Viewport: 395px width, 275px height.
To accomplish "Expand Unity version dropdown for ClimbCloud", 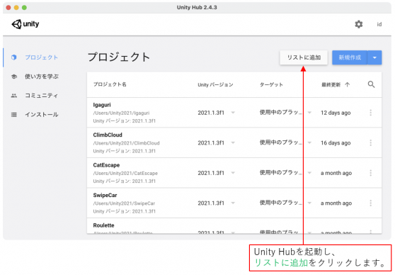I will [233, 142].
